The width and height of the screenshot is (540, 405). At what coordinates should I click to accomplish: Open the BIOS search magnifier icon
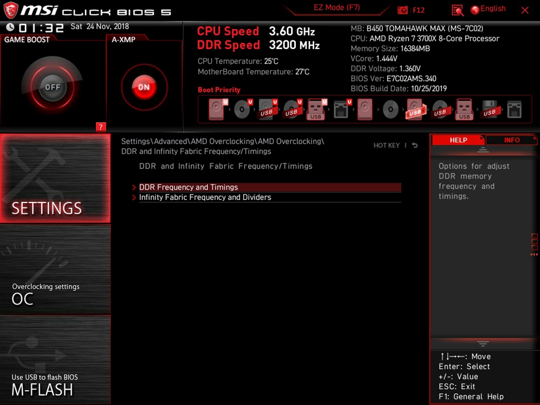click(457, 10)
